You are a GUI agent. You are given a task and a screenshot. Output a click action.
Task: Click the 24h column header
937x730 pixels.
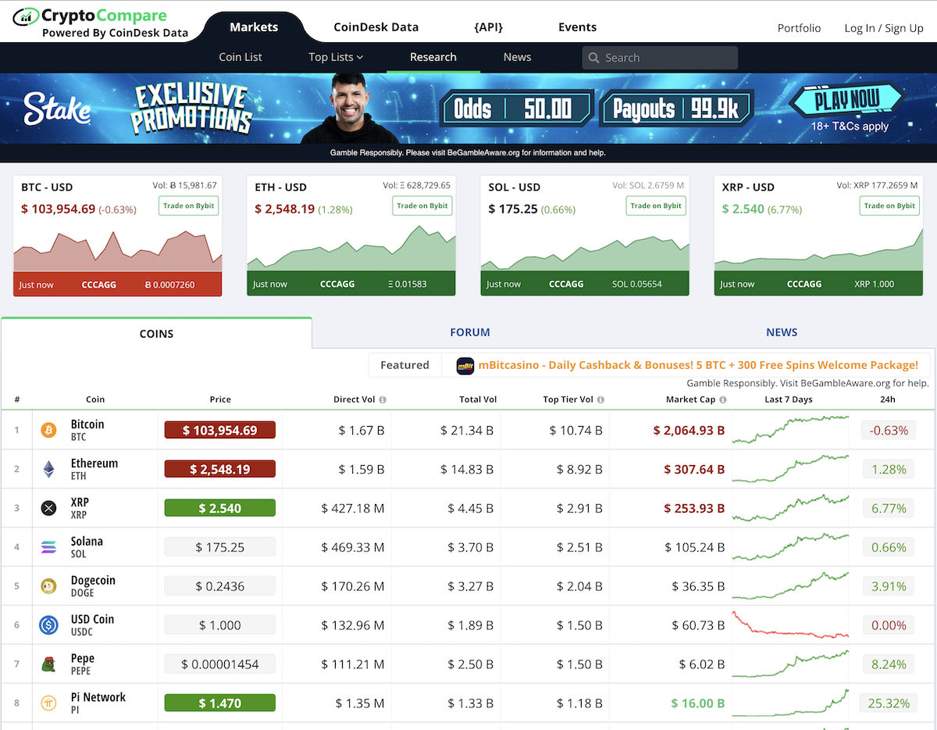[887, 399]
